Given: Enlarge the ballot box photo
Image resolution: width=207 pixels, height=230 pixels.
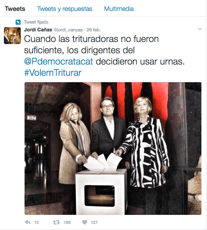Looking at the screenshot, I should point(113,149).
